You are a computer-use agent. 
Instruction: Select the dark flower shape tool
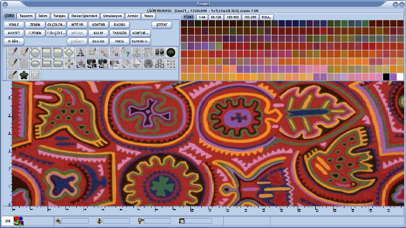(24, 75)
